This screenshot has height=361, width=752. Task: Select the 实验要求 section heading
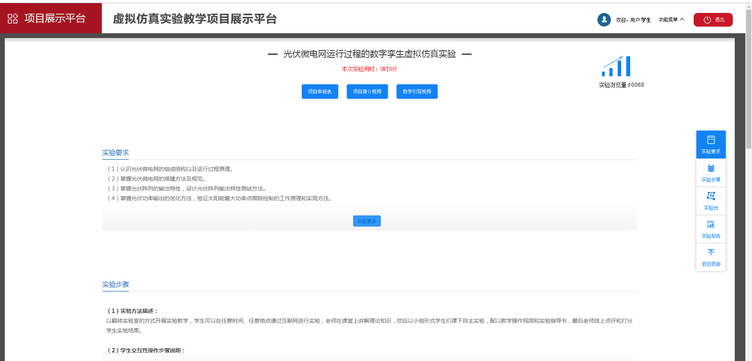pos(116,153)
